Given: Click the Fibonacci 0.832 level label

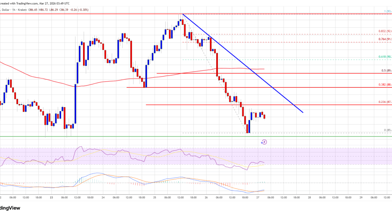Looking at the screenshot, I should coord(385,31).
